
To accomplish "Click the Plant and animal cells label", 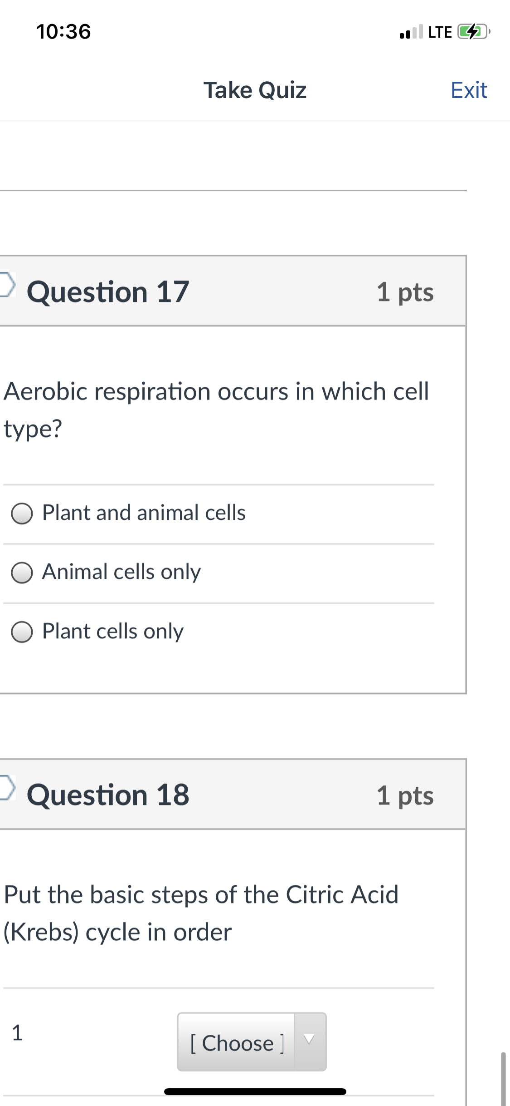I will click(144, 513).
